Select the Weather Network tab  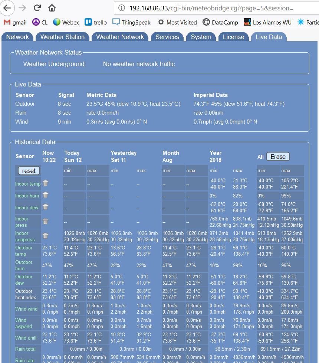point(120,37)
